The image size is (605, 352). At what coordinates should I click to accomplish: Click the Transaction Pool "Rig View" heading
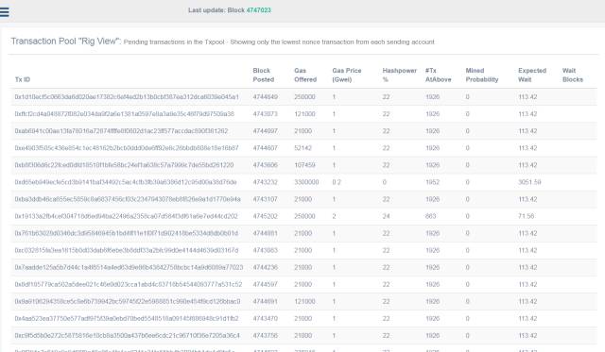pyautogui.click(x=66, y=42)
